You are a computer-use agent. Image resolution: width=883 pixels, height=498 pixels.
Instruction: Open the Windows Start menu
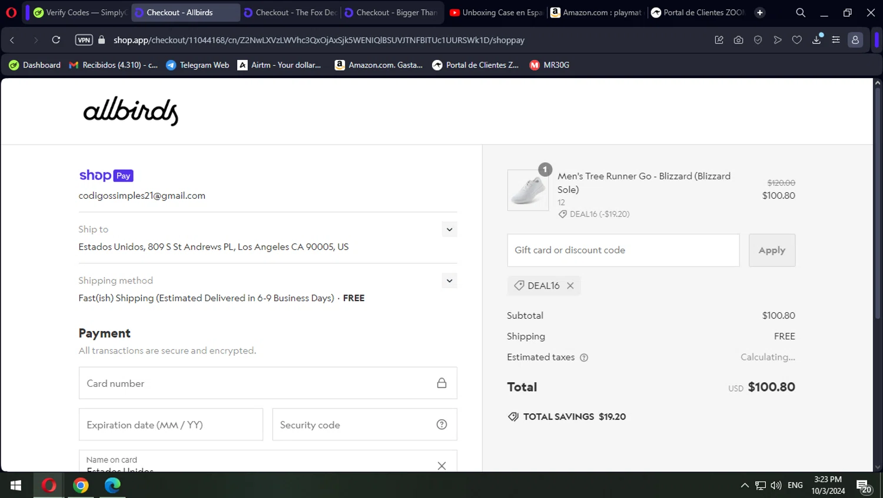click(16, 485)
